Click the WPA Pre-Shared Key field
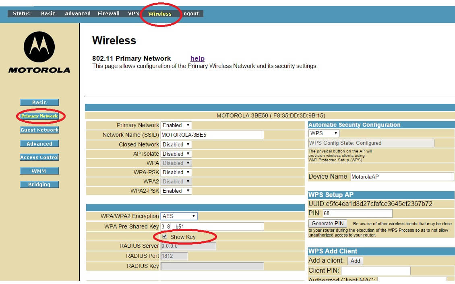The image size is (455, 284). click(x=212, y=226)
